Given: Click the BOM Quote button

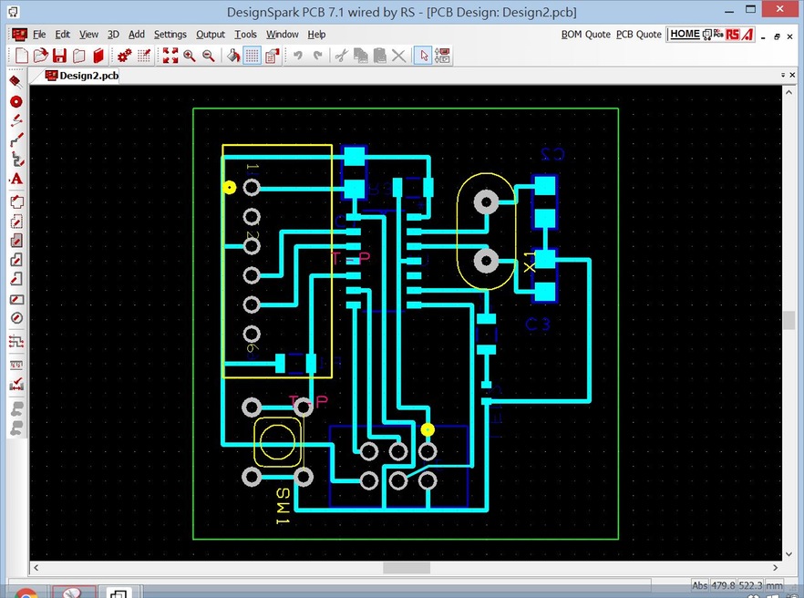Looking at the screenshot, I should pyautogui.click(x=585, y=35).
